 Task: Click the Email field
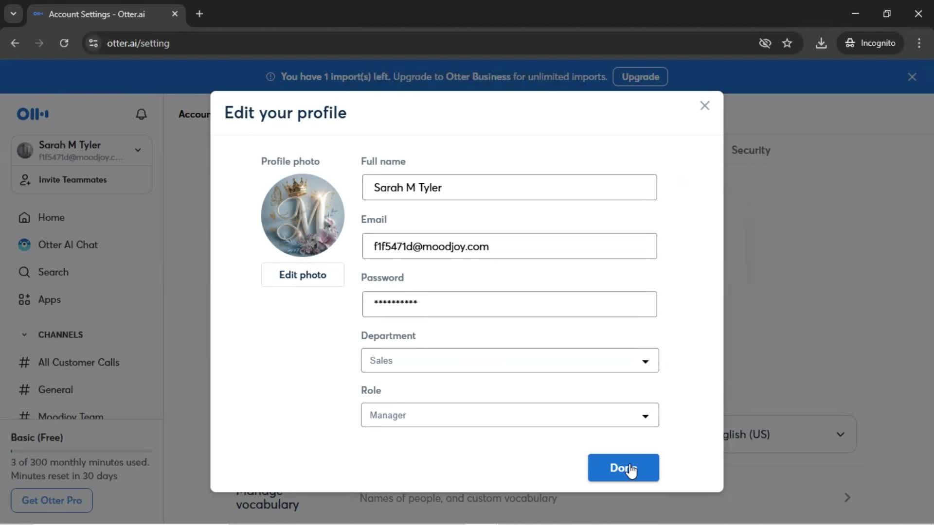click(509, 246)
